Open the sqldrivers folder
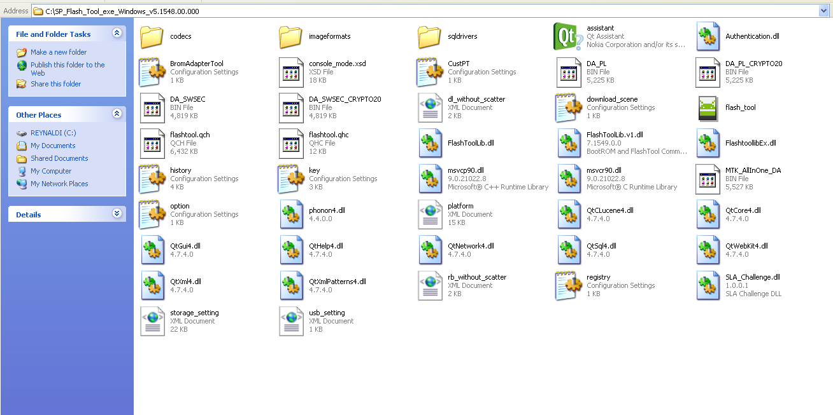 click(429, 36)
